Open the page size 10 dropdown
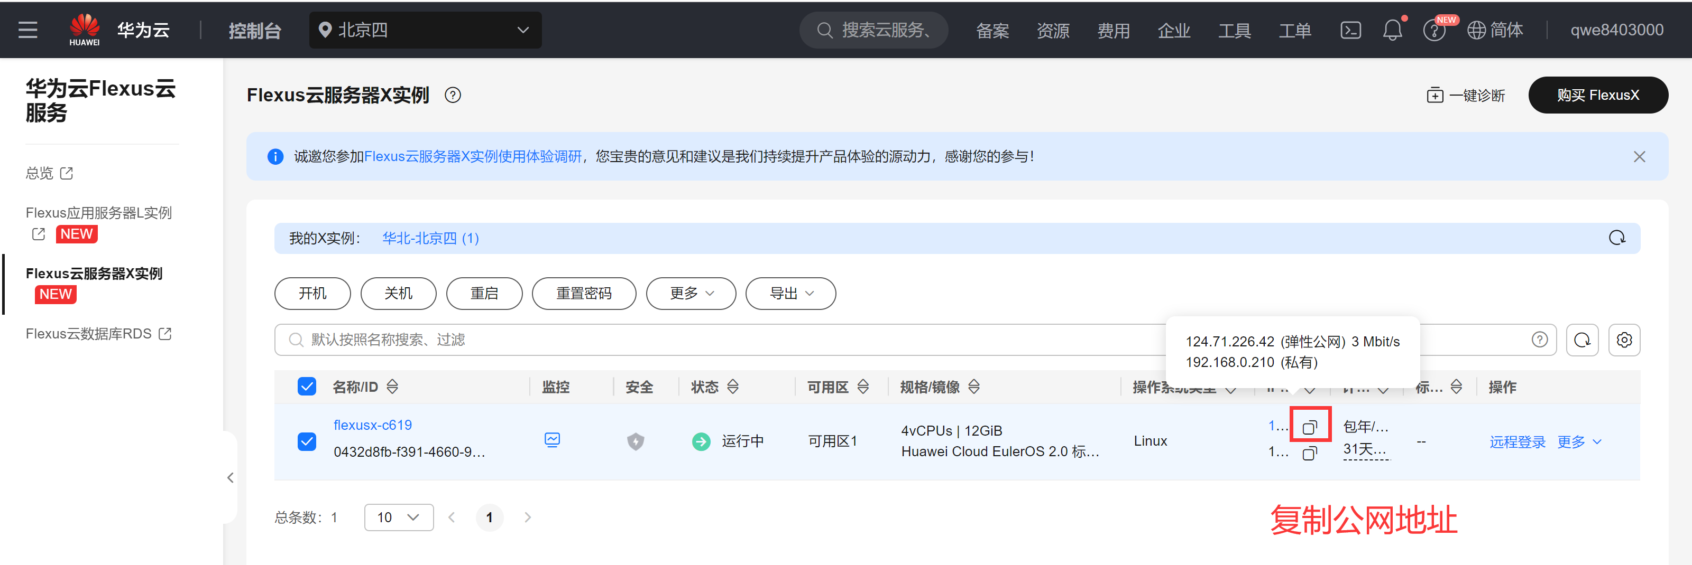This screenshot has height=565, width=1692. 399,517
